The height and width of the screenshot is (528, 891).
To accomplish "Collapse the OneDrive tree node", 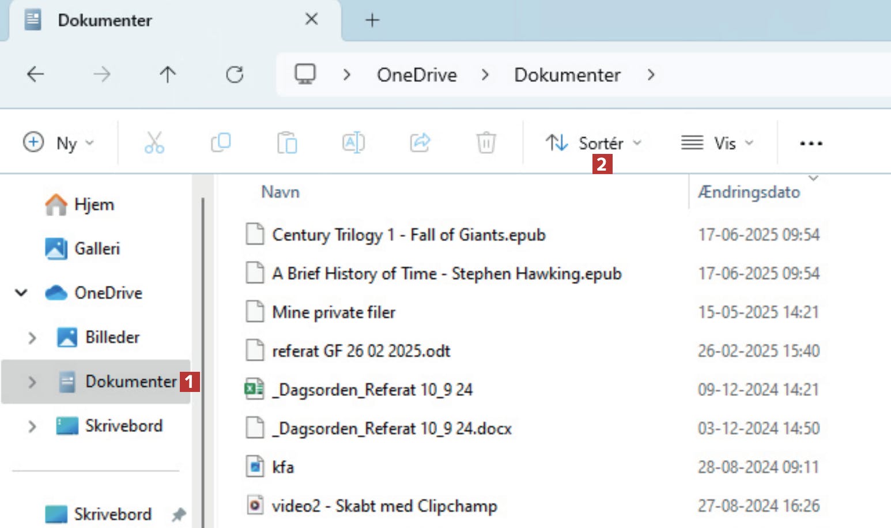I will [x=21, y=293].
